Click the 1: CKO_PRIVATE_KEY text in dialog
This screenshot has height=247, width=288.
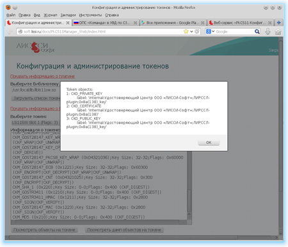point(84,93)
